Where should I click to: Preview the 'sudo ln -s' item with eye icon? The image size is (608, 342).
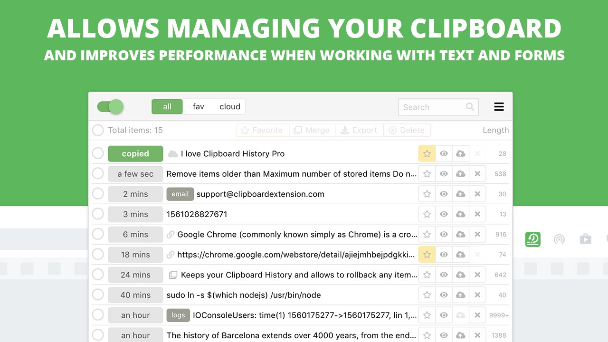pos(444,295)
